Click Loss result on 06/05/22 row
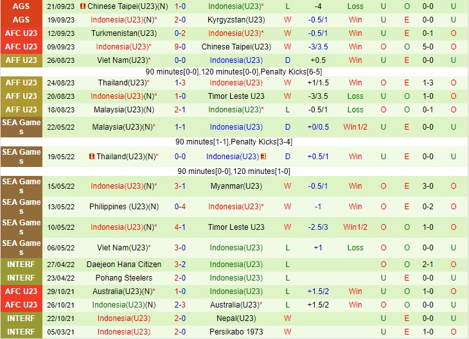469x339 pixels. 355,248
